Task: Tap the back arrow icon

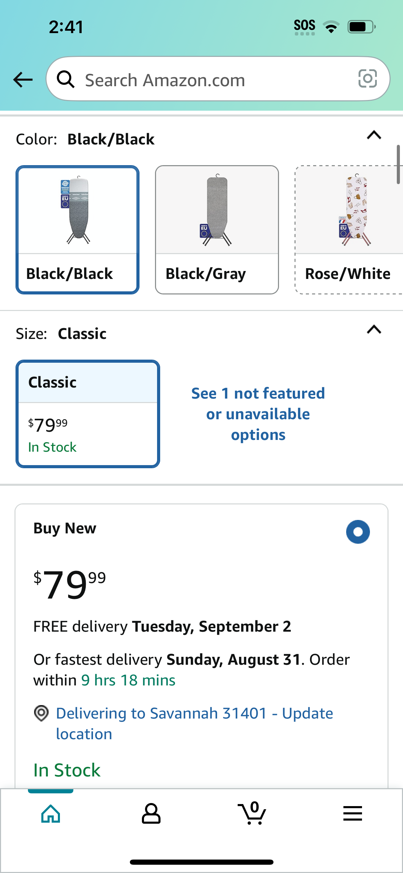Action: pyautogui.click(x=23, y=80)
